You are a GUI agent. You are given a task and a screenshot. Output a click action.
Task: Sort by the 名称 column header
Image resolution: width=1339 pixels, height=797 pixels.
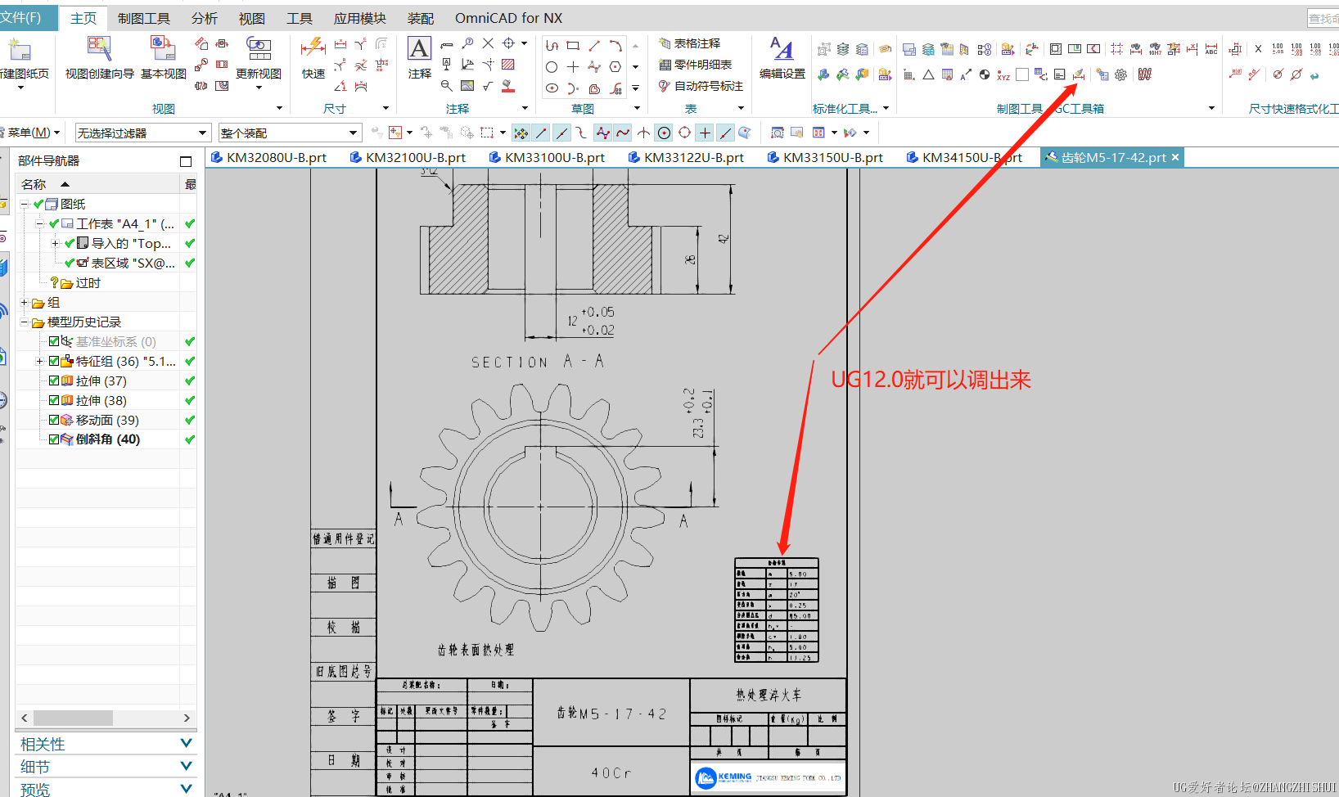click(98, 184)
